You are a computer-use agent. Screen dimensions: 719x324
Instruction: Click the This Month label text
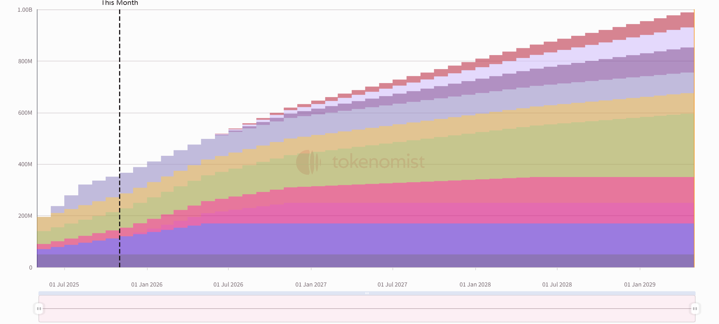[120, 3]
